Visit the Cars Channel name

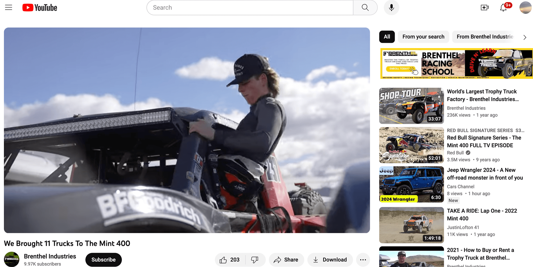(x=461, y=187)
